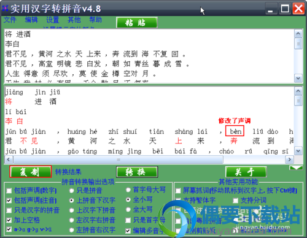Open the 帮助 menu

click(95, 20)
